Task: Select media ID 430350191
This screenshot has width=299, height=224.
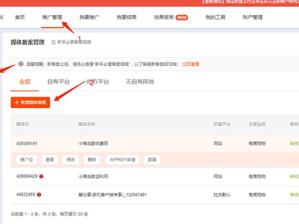Action: [x=27, y=144]
